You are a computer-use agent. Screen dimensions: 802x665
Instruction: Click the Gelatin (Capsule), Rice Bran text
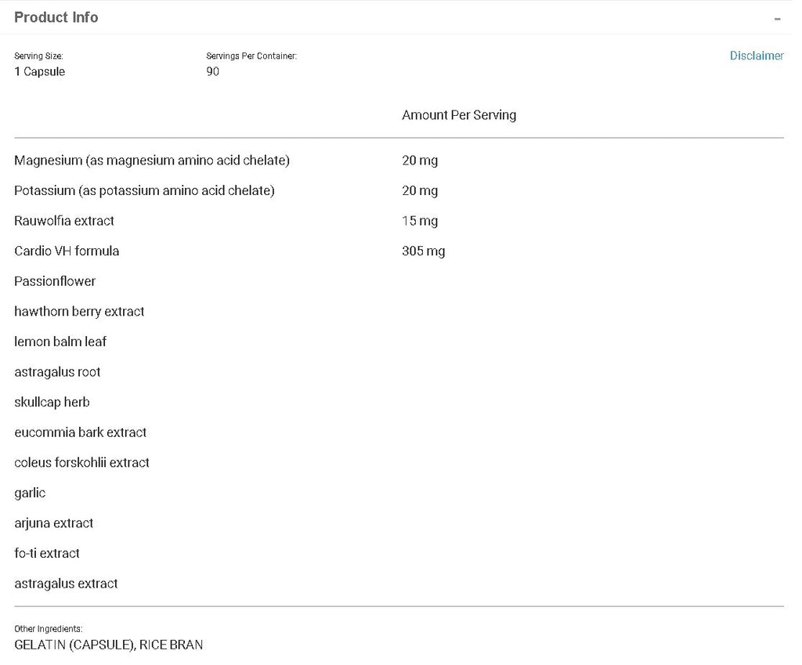[x=108, y=645]
